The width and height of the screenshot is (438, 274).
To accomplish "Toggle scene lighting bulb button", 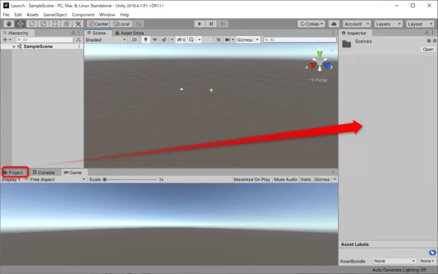I will pyautogui.click(x=145, y=40).
